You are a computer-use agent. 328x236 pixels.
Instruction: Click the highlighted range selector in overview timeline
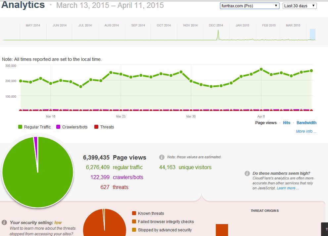(312, 34)
